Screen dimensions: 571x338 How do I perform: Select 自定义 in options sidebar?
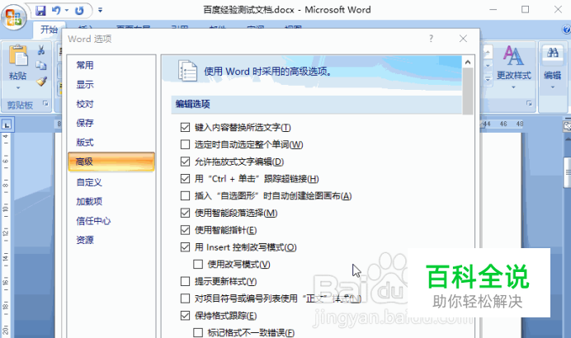(89, 182)
